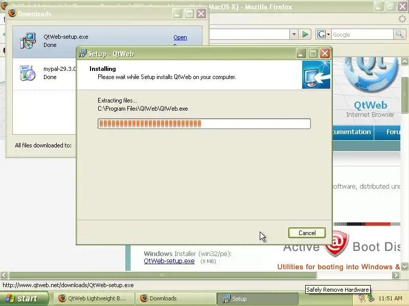The height and width of the screenshot is (306, 409).
Task: Click the QtWeb Internet Browser heading text
Action: click(370, 109)
